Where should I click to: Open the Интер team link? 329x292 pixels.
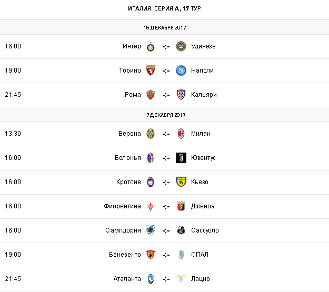pyautogui.click(x=132, y=46)
